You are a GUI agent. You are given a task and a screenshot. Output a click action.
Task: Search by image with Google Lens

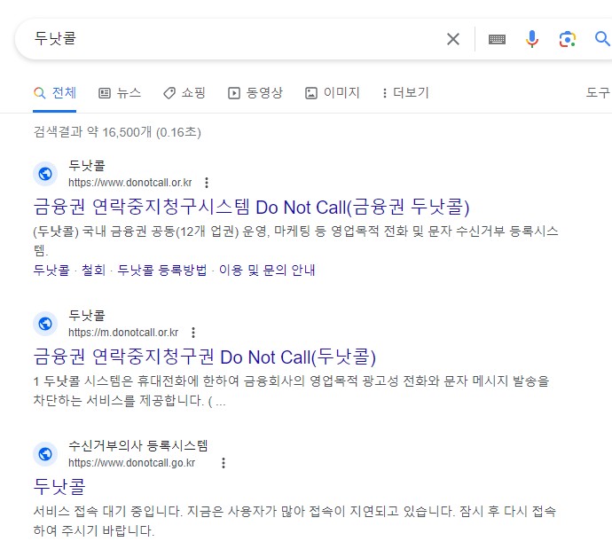568,39
